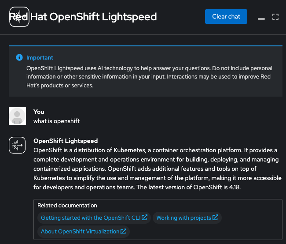
Task: Select the 'what is openshift' message text
Action: click(x=57, y=121)
